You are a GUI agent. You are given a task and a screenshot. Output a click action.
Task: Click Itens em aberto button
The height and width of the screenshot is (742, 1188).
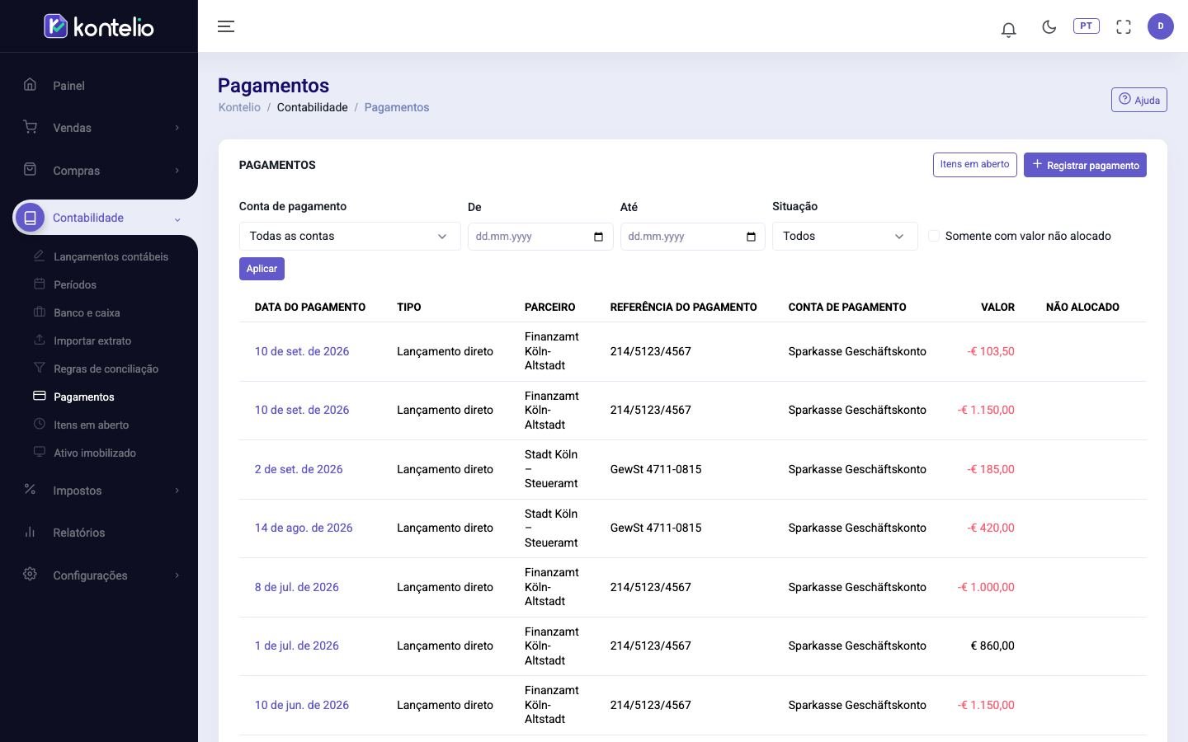click(974, 164)
